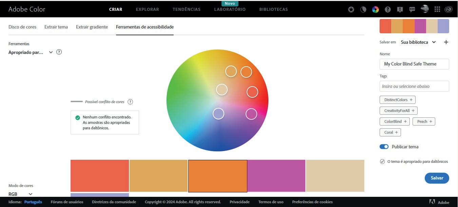Viewport: 458px width, 207px height.
Task: Click the plus on the CreativityForAll tag
Action: [413, 111]
